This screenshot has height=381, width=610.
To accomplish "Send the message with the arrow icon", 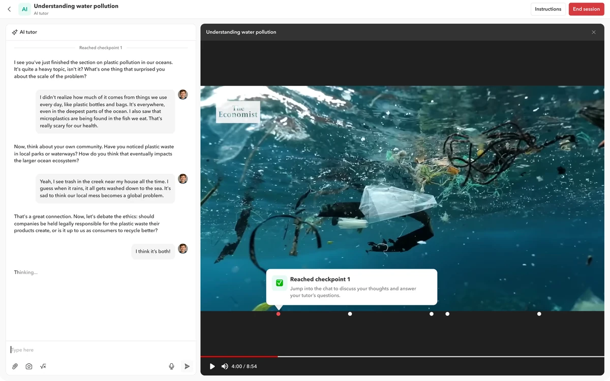I will [x=187, y=366].
